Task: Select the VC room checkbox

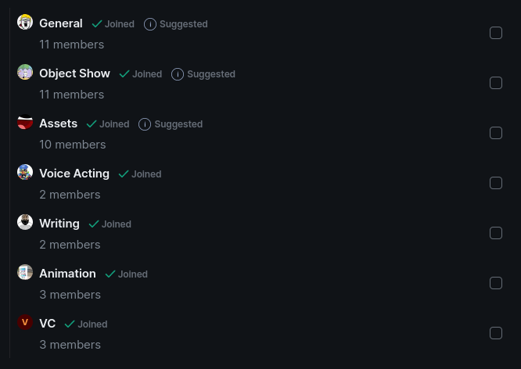Action: [496, 333]
